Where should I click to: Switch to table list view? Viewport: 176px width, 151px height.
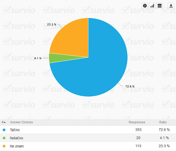[x=159, y=6]
